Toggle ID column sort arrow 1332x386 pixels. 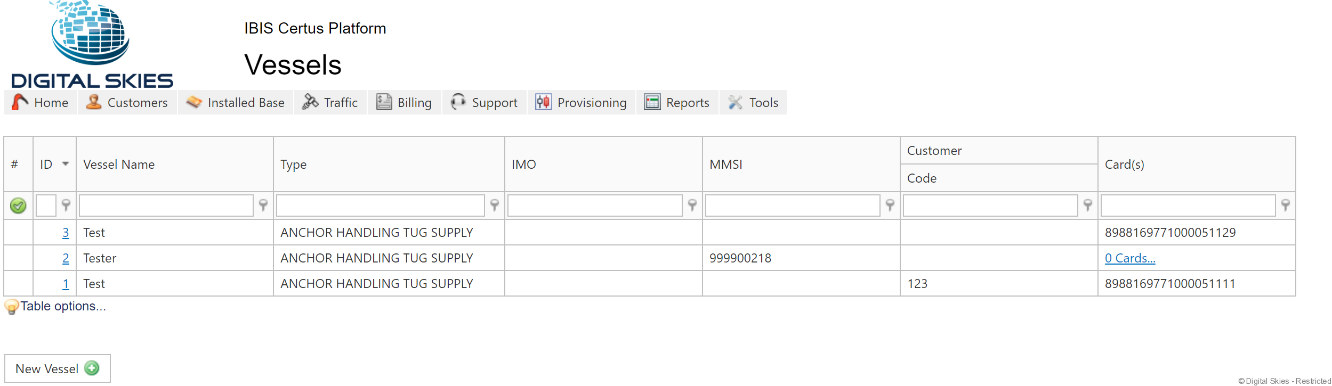coord(66,164)
